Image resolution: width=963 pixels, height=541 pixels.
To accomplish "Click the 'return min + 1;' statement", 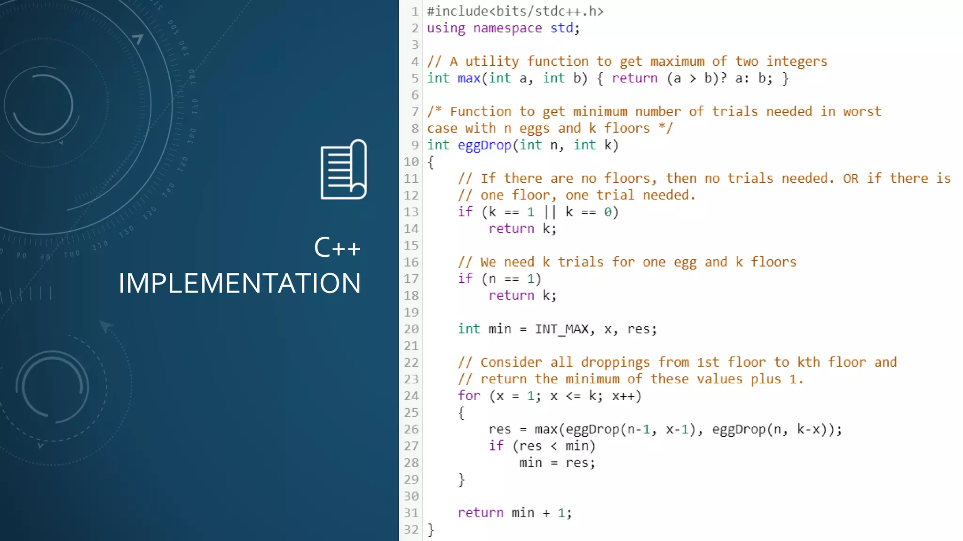I will [x=514, y=513].
